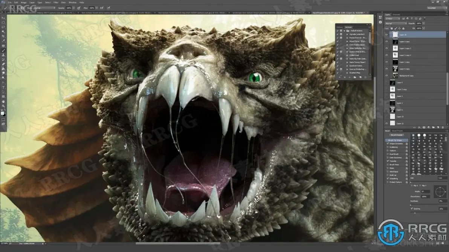Uncheck Shape Dynamics in Brush panel
Image resolution: width=449 pixels, height=252 pixels.
point(388,143)
